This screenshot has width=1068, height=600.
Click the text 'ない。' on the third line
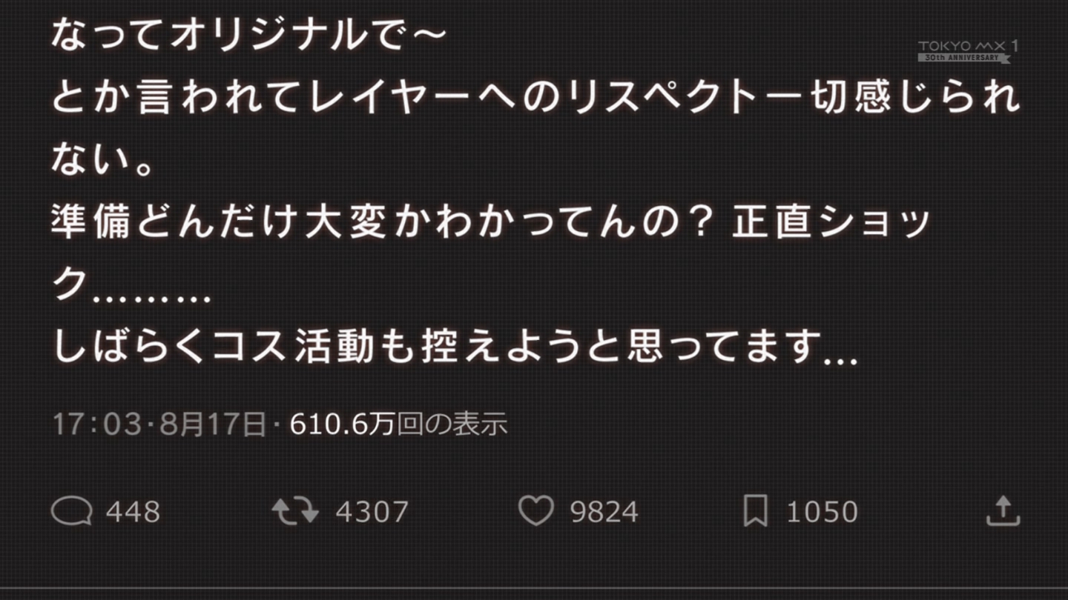(x=102, y=160)
